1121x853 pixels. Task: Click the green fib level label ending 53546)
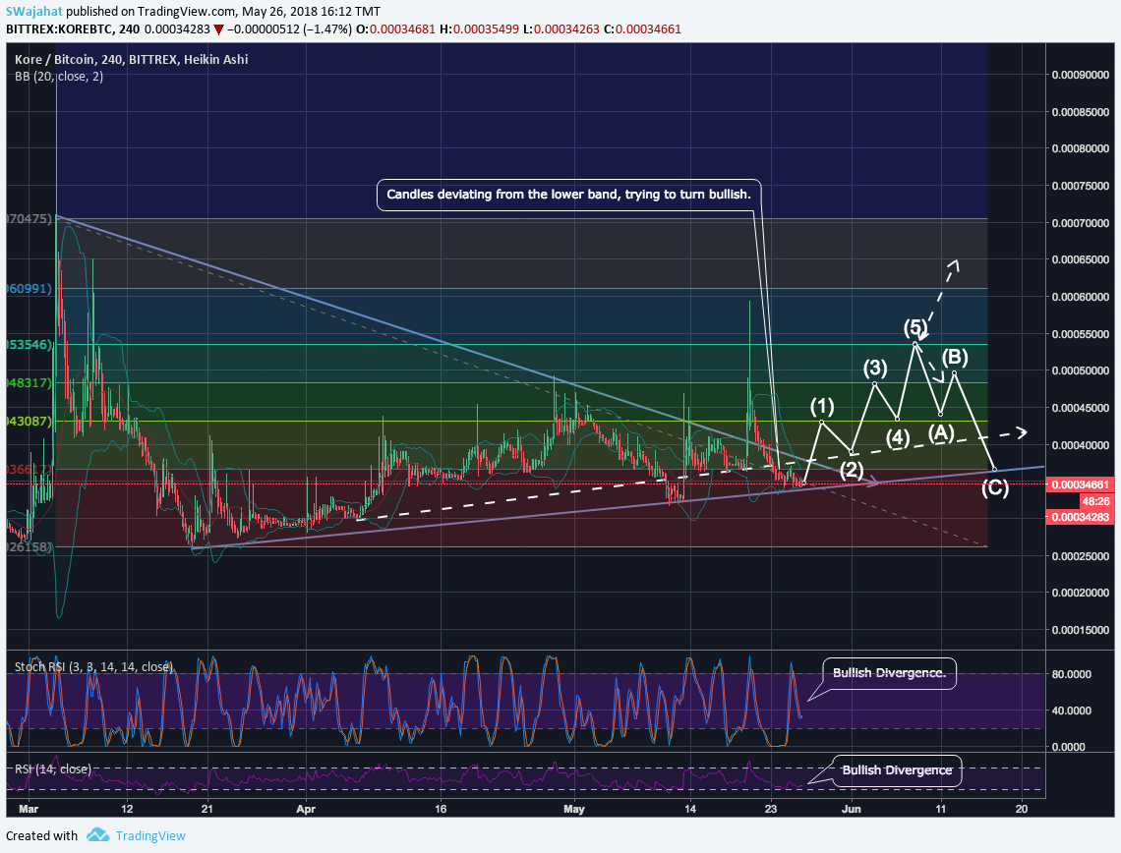[29, 344]
